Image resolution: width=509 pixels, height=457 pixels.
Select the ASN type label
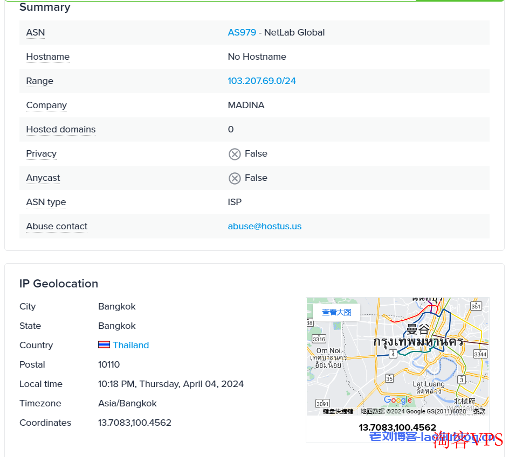click(x=46, y=202)
